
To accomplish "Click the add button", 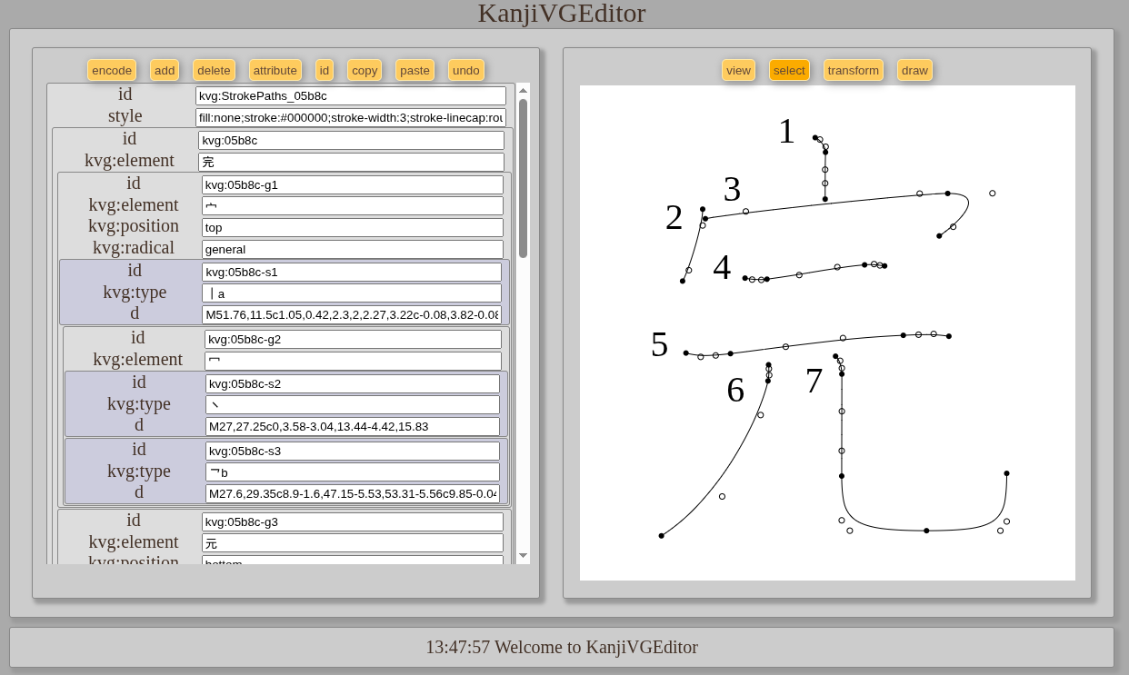I will pyautogui.click(x=165, y=70).
